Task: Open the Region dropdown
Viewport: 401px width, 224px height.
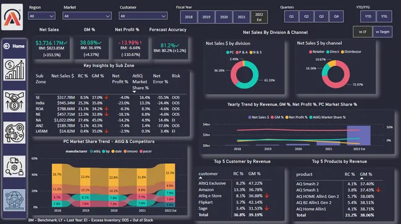Action: pos(41,16)
